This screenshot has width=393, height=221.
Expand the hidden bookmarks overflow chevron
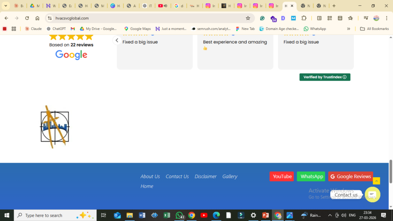pyautogui.click(x=348, y=29)
